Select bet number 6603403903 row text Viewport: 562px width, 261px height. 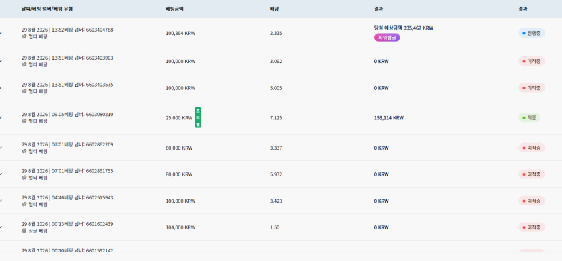click(67, 58)
